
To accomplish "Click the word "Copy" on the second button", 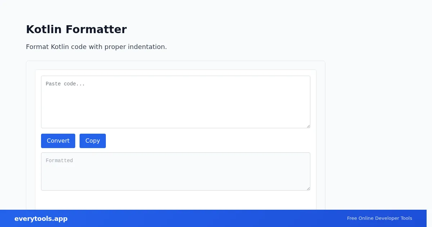I will (93, 141).
